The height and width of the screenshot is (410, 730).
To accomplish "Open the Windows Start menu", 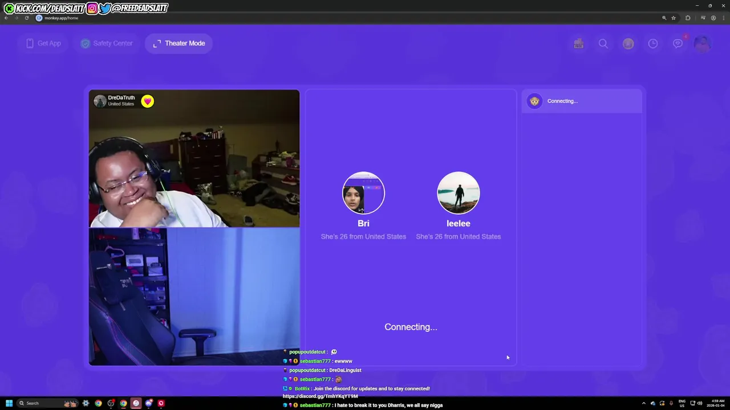I will [x=9, y=403].
